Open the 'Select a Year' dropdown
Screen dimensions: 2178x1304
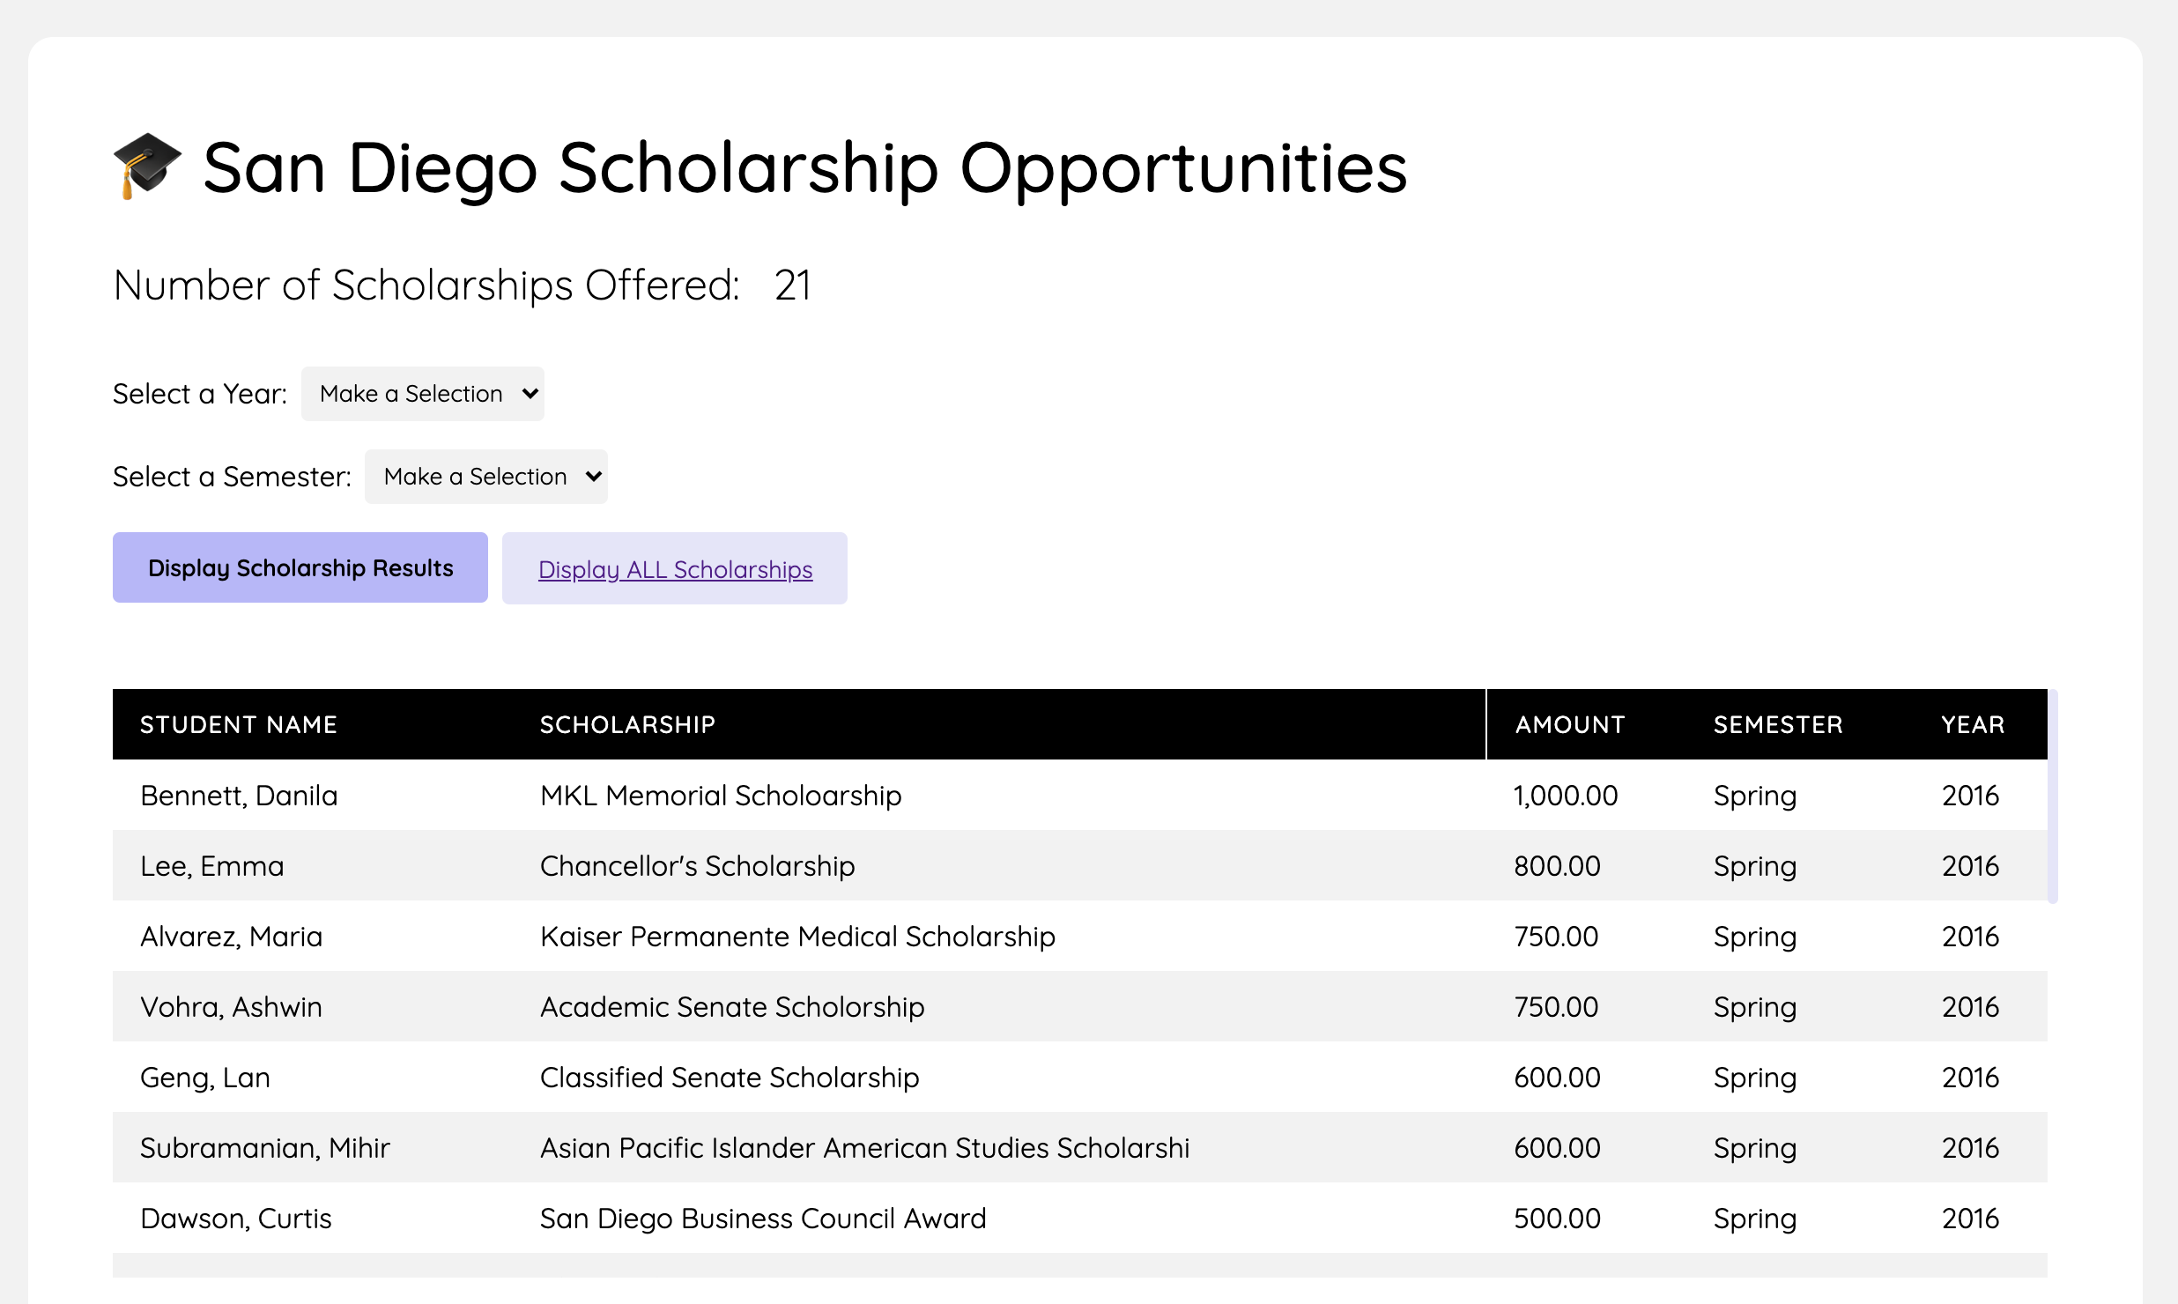pos(422,393)
